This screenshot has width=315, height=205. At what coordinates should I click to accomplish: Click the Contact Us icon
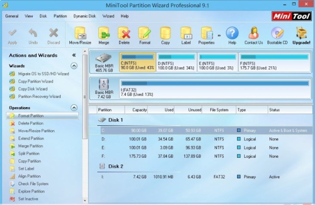[x=253, y=33]
